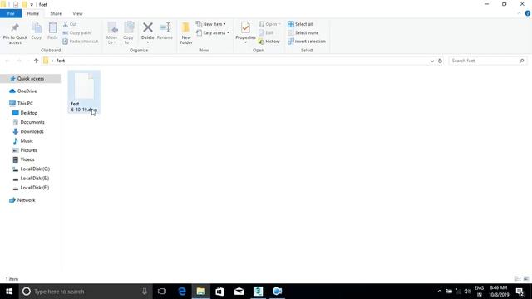Screen dimensions: 532x299
Task: Click the Refresh button
Action: click(440, 61)
